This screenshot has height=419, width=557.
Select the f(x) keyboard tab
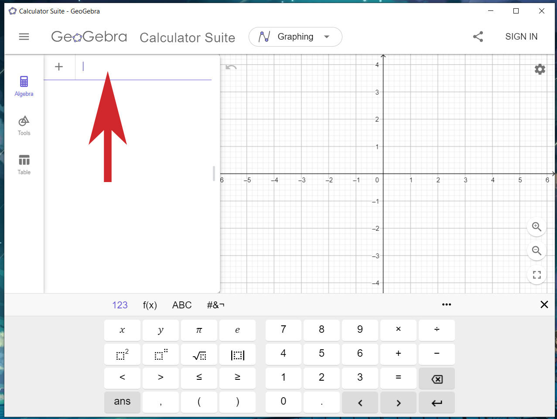tap(150, 305)
